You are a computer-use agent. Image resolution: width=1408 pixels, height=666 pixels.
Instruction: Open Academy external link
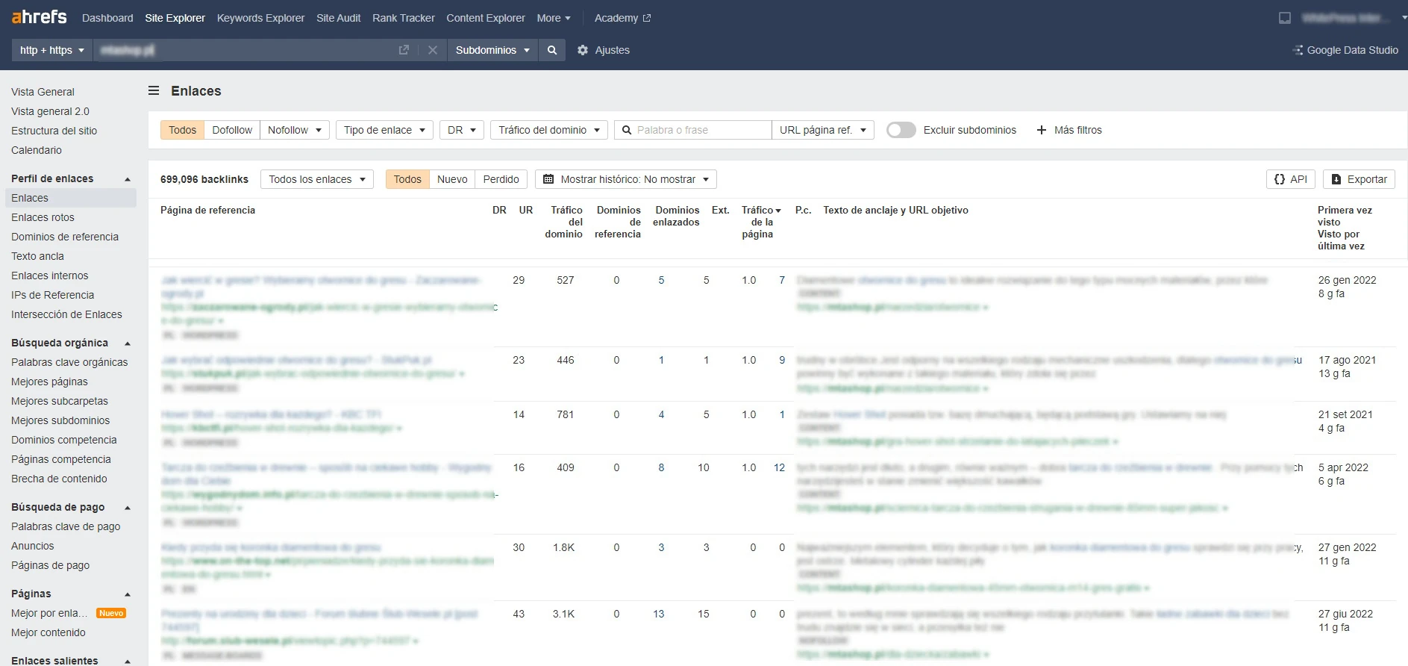pyautogui.click(x=622, y=18)
